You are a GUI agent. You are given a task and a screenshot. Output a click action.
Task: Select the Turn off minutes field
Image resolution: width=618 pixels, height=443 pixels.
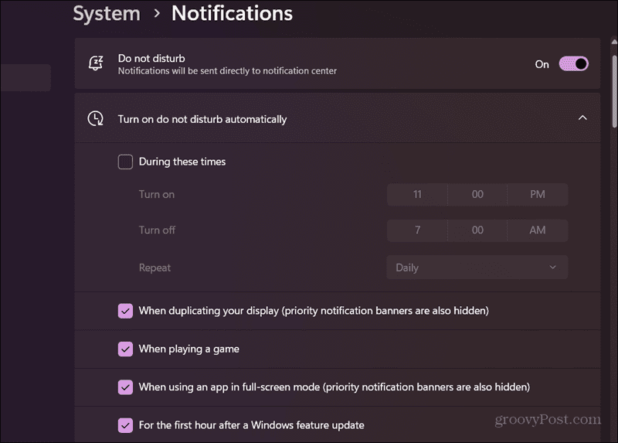[x=477, y=230]
